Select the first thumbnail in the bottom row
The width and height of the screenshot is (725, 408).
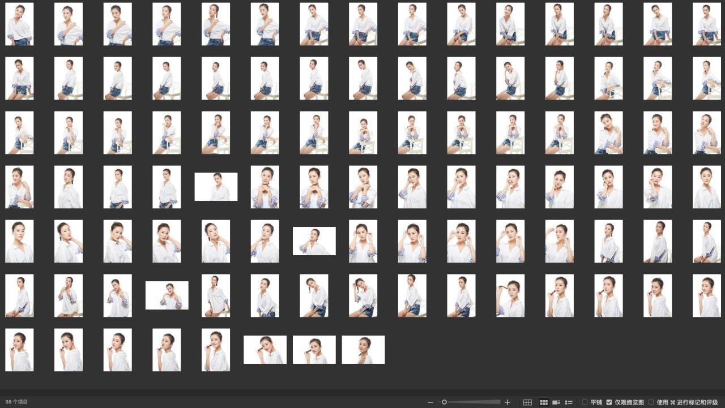(x=19, y=350)
